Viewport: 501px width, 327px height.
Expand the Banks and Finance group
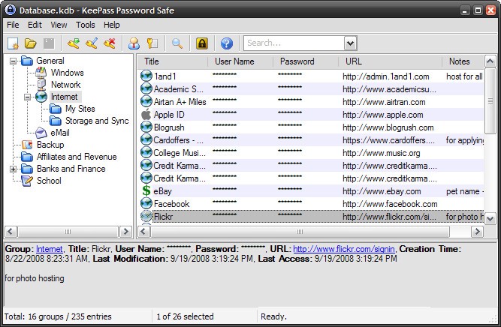point(13,169)
